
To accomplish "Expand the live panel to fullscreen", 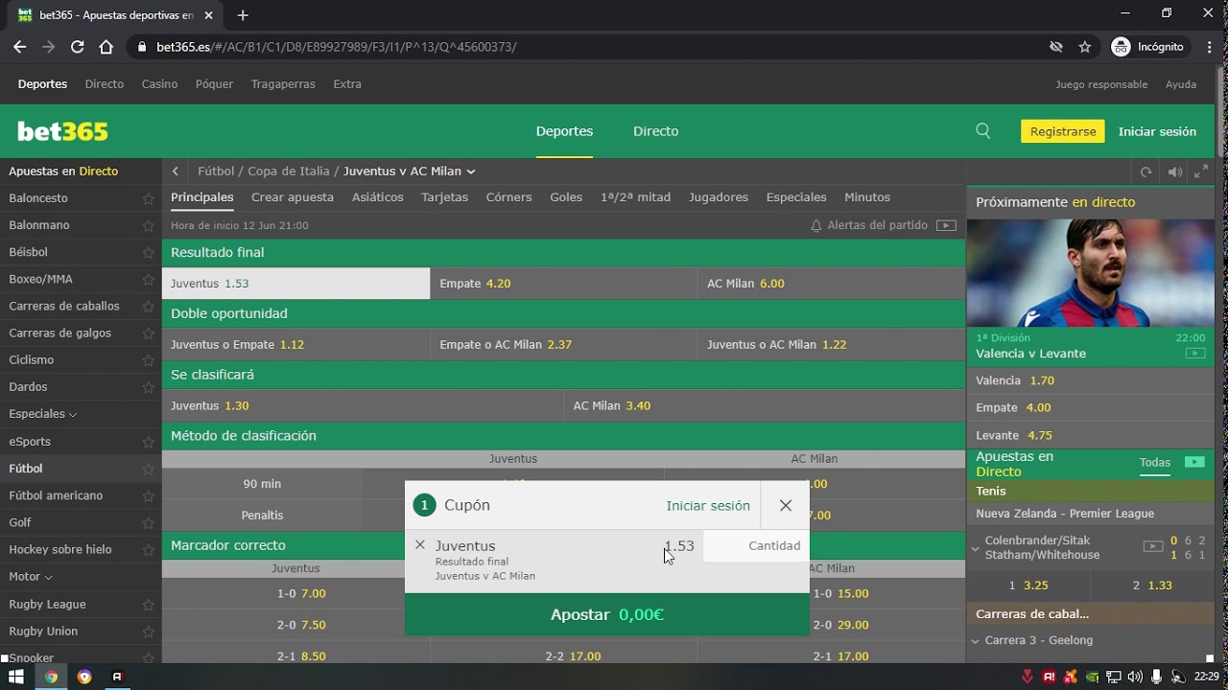I will 1201,172.
